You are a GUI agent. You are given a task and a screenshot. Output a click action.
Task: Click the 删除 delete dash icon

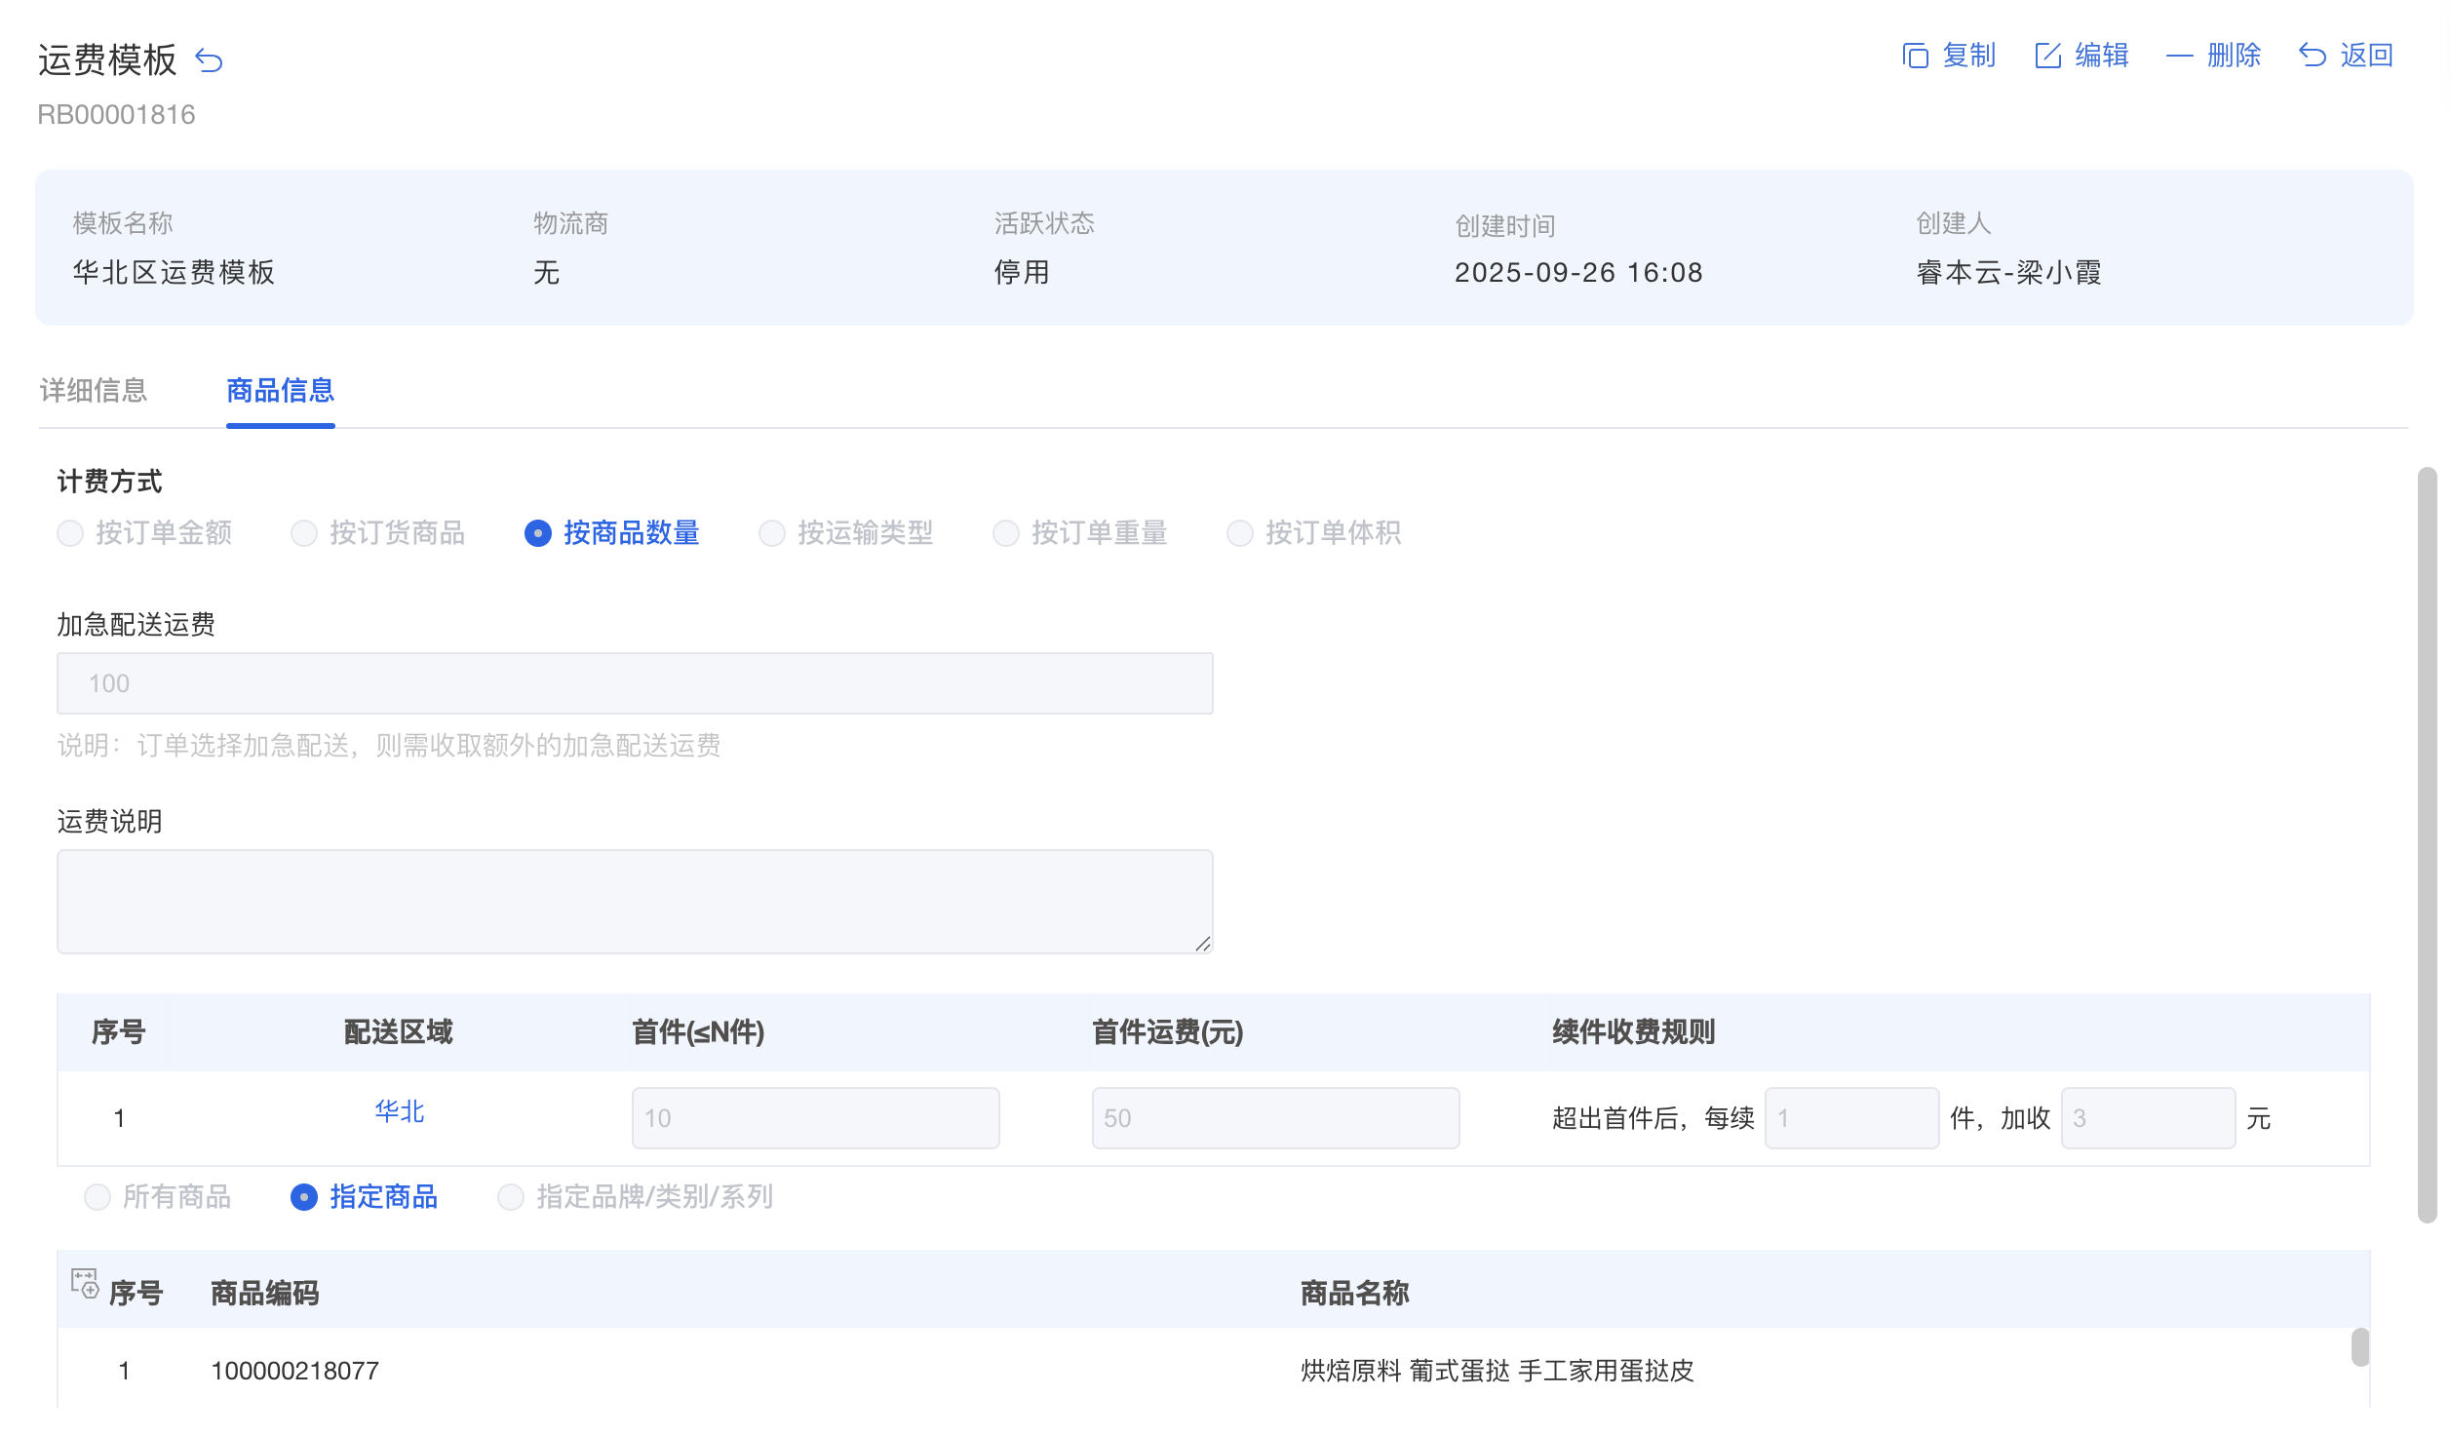(x=2179, y=56)
